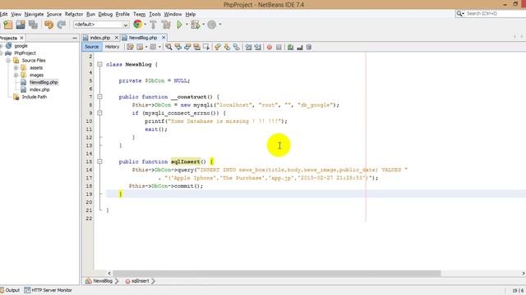
Task: Click the Clean and Build icon
Action: coord(166,25)
